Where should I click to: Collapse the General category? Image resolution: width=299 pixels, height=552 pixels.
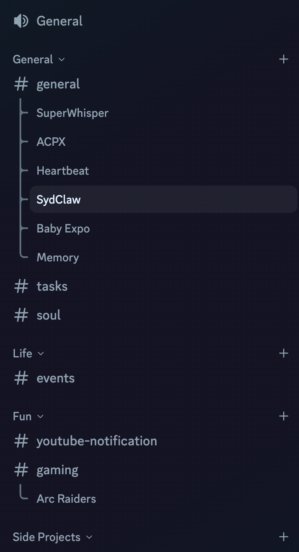[x=38, y=59]
